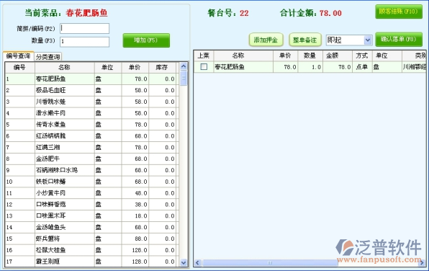
Task: Click the 泛普软件 logo icon
Action: tap(345, 247)
